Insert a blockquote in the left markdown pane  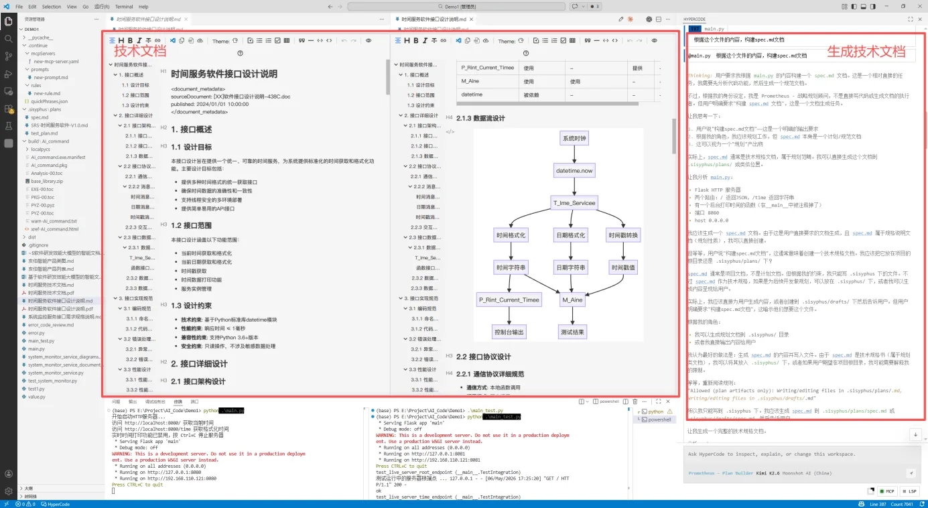302,41
